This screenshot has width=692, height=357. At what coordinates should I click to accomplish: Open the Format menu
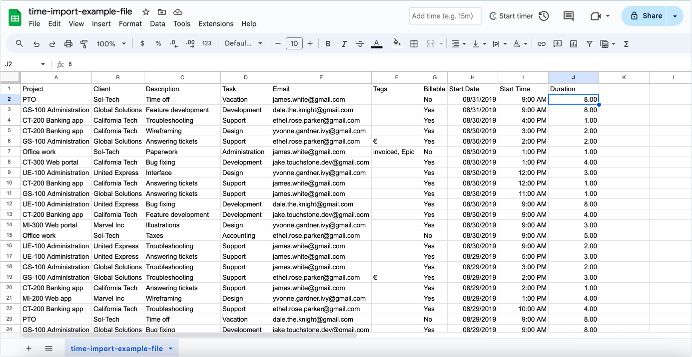(130, 24)
